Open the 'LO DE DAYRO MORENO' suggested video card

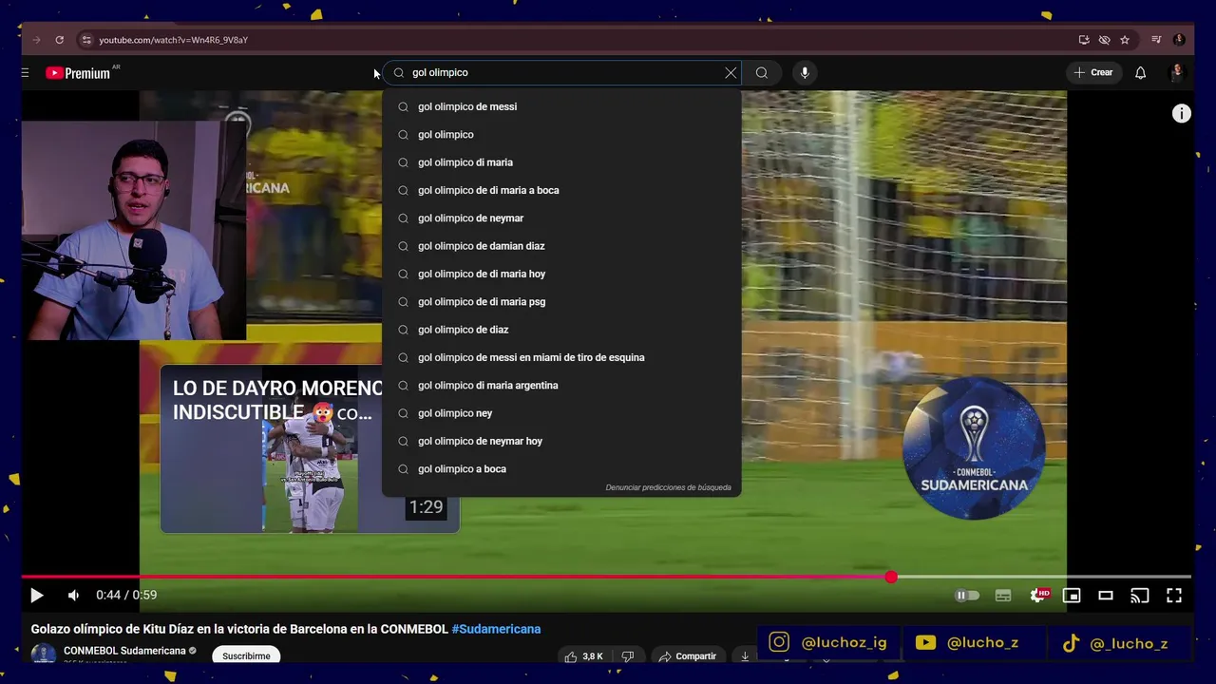click(x=310, y=448)
